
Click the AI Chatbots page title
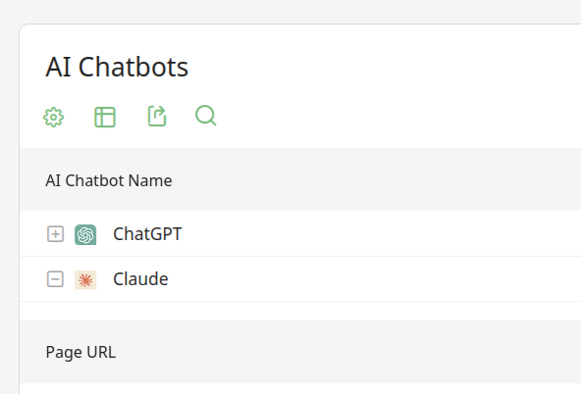[x=117, y=67]
